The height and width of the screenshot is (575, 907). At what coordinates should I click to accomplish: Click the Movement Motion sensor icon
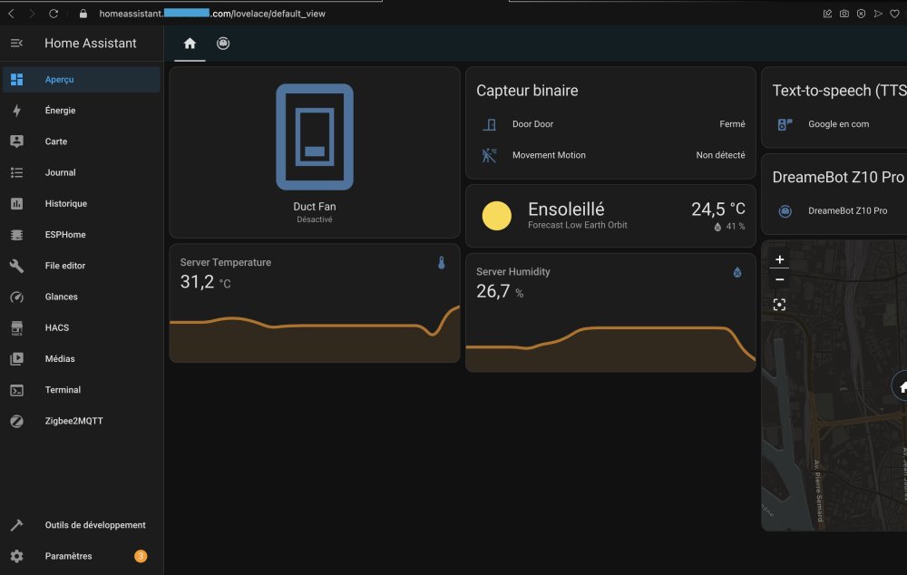(490, 155)
